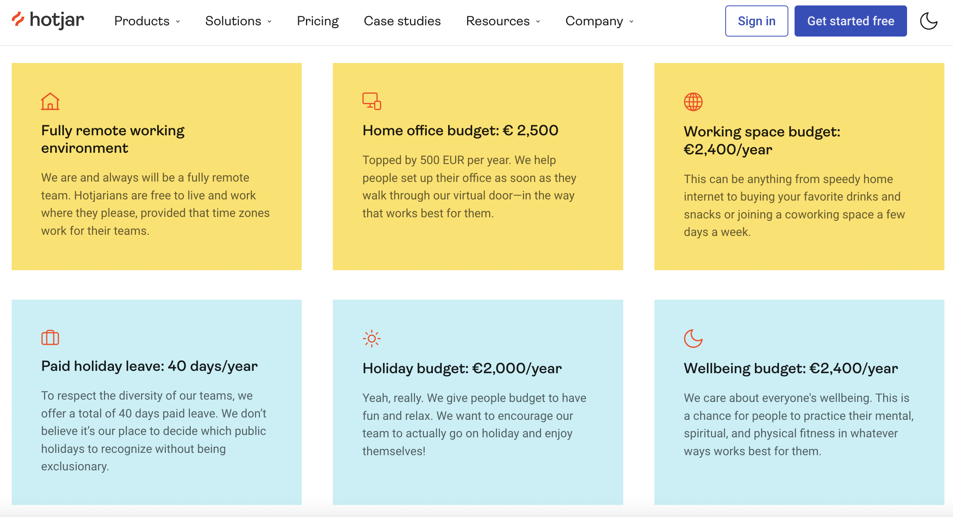Expand the Products dropdown menu

[x=147, y=21]
